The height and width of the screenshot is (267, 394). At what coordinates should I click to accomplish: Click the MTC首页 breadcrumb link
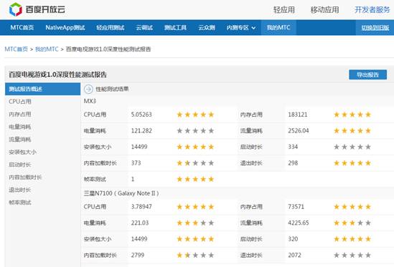[17, 49]
